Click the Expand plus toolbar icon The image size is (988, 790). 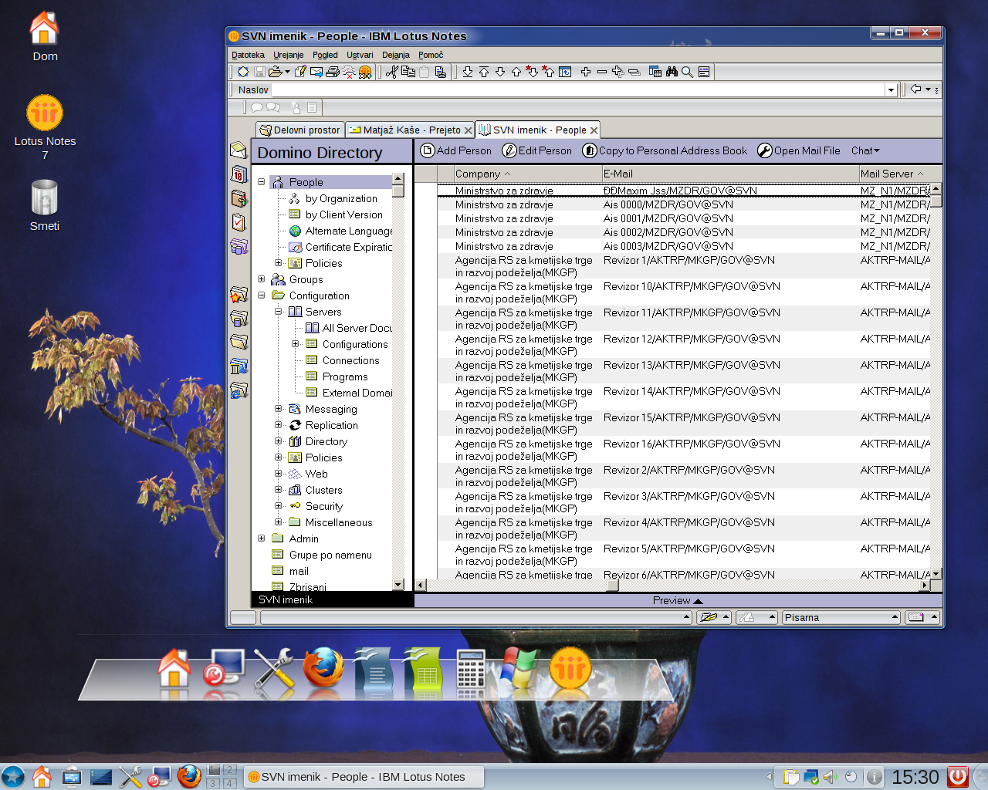point(586,72)
